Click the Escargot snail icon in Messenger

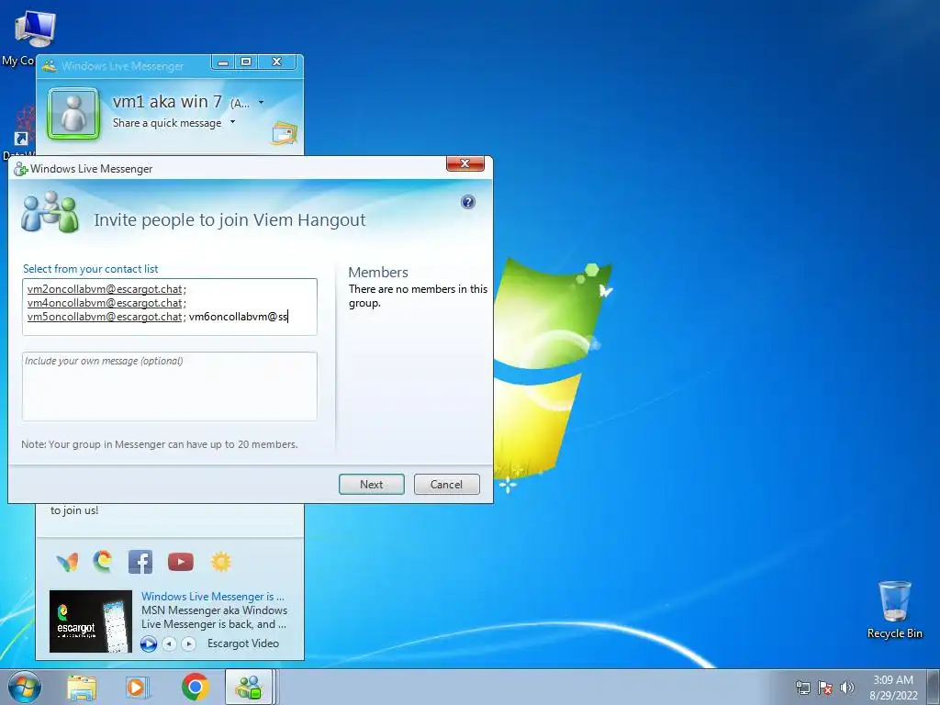click(103, 561)
